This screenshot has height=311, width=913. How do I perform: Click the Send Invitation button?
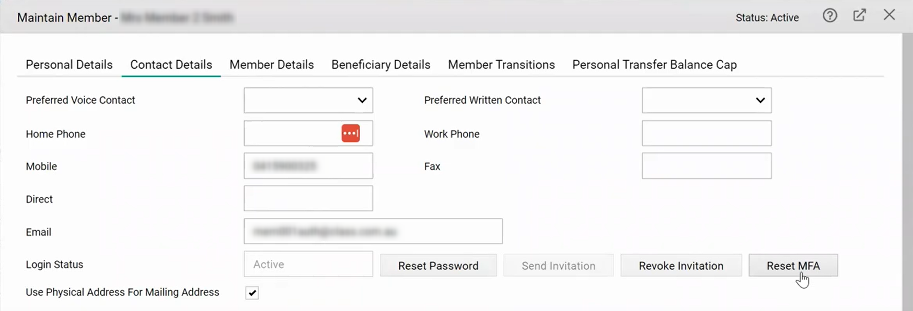pos(558,266)
